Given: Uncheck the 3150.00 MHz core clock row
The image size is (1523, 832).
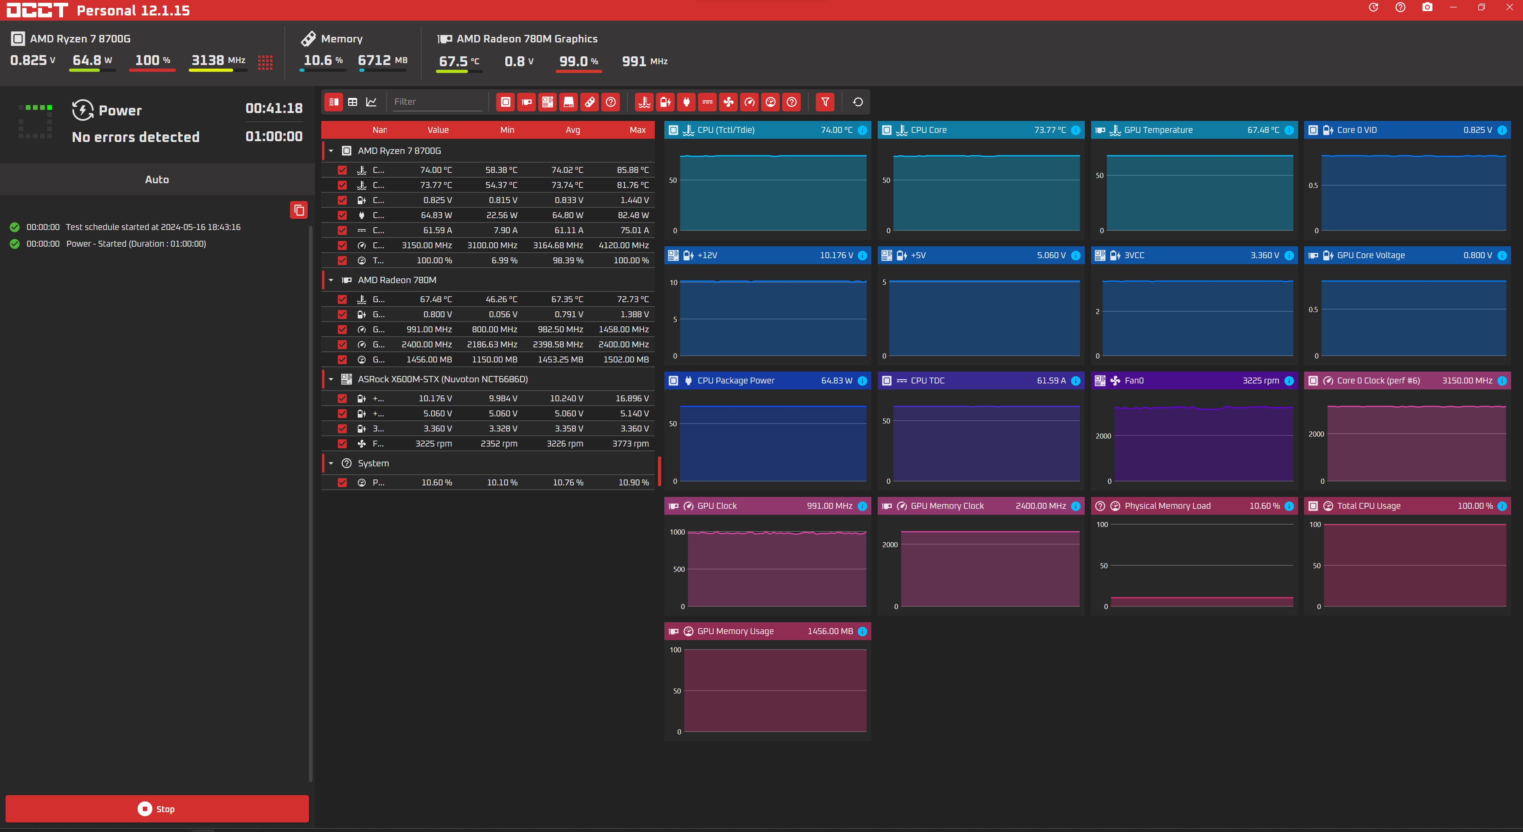Looking at the screenshot, I should [342, 245].
